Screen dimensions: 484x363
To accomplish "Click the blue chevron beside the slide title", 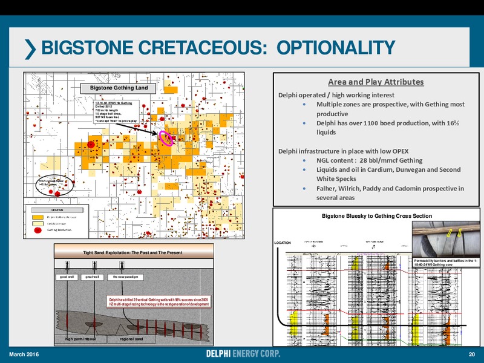I will 30,49.
